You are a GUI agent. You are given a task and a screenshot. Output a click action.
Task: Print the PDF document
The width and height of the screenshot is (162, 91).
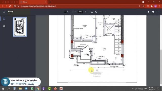pyautogui.click(x=153, y=12)
